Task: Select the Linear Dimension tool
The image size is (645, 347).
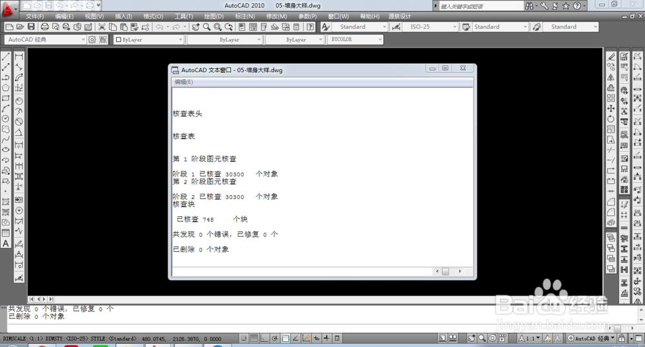Action: coord(19,57)
